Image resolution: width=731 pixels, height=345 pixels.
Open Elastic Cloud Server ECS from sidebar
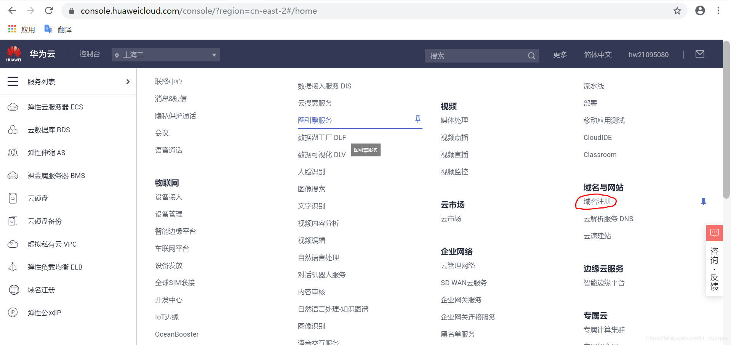(13, 107)
